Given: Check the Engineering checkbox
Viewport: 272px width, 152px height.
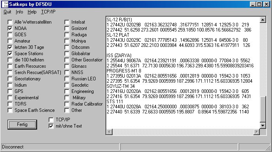Looking at the screenshot, I should tap(67, 91).
